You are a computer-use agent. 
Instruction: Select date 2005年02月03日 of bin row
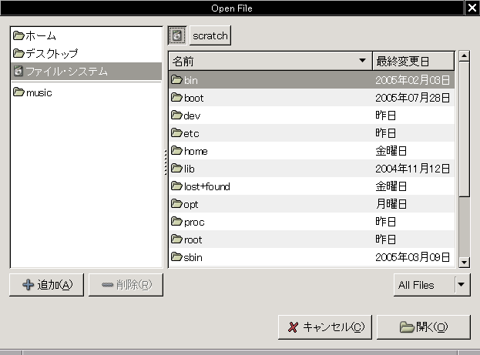click(412, 80)
